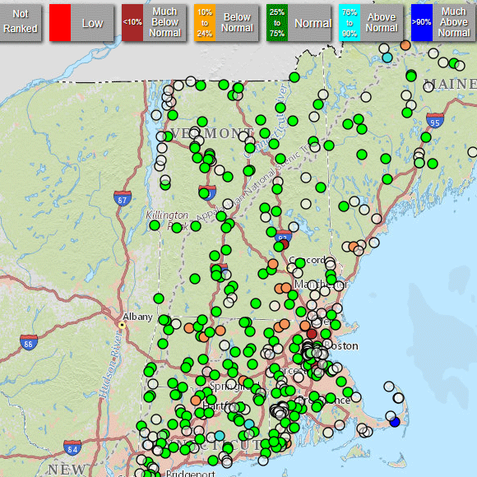Click the VERMONT state label

coord(212,133)
